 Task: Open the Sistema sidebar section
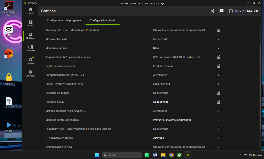point(30,48)
